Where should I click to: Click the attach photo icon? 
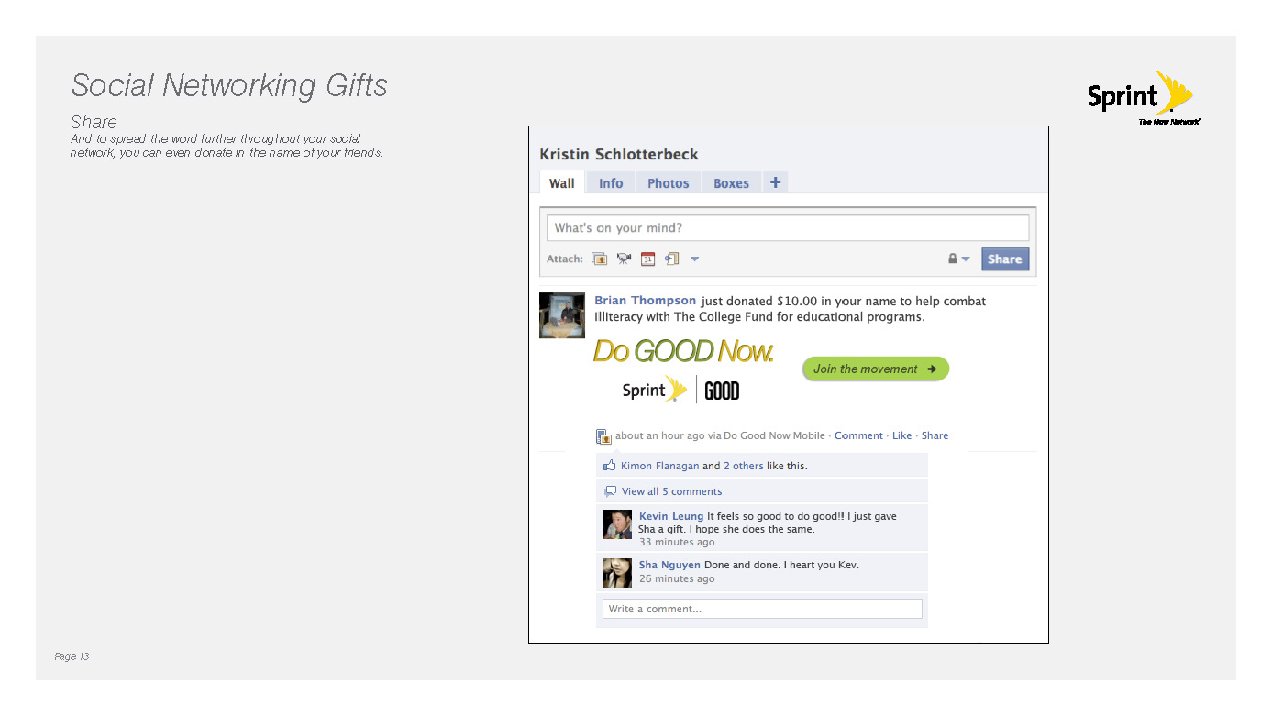pos(600,258)
